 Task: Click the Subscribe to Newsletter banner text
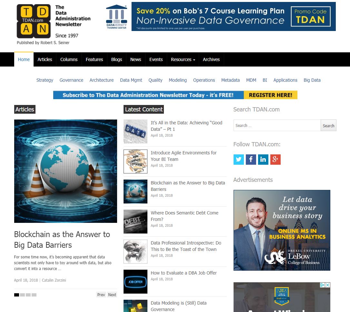[148, 95]
